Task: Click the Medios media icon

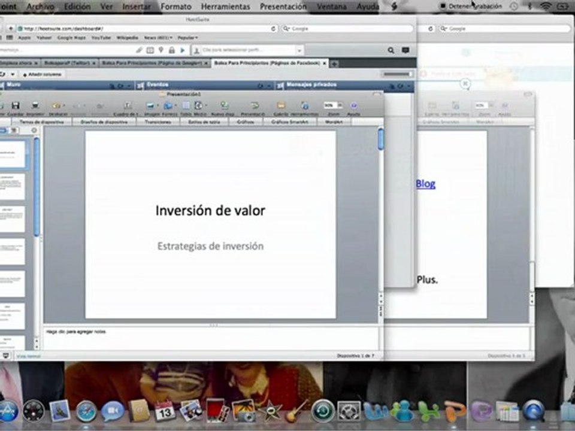Action: [x=198, y=105]
